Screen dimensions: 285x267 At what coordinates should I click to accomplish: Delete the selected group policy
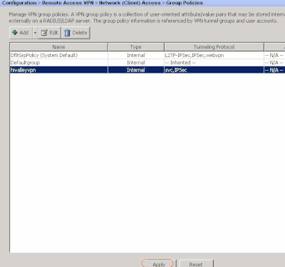click(x=76, y=33)
